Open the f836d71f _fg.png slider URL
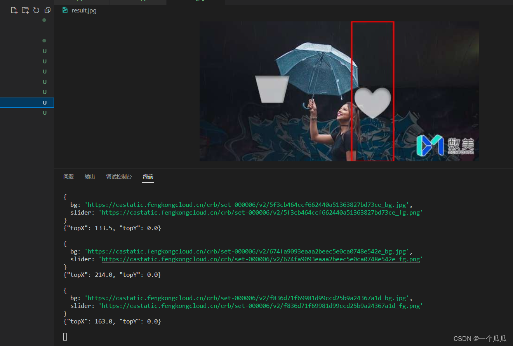Screen dimensions: 513x346 [x=261, y=306]
